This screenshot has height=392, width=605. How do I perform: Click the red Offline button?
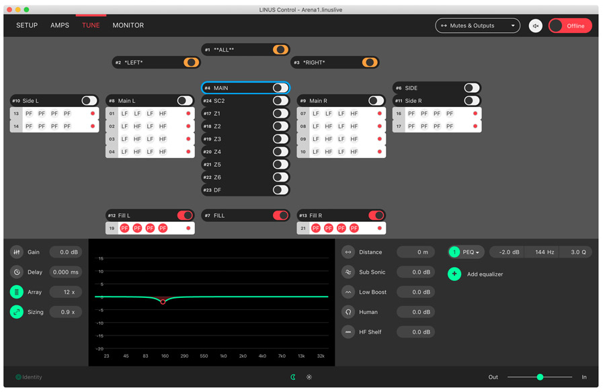(570, 26)
